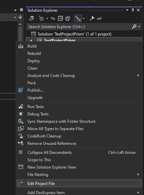Open Solution Explorer window position dropdown arrow
Screen dimensions: 144x195
point(127,10)
